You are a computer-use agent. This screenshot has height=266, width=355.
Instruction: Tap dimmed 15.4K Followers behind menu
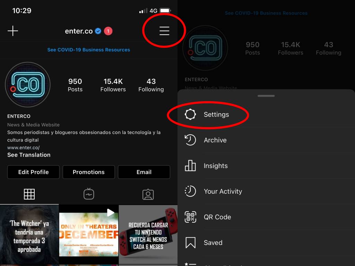pos(291,48)
